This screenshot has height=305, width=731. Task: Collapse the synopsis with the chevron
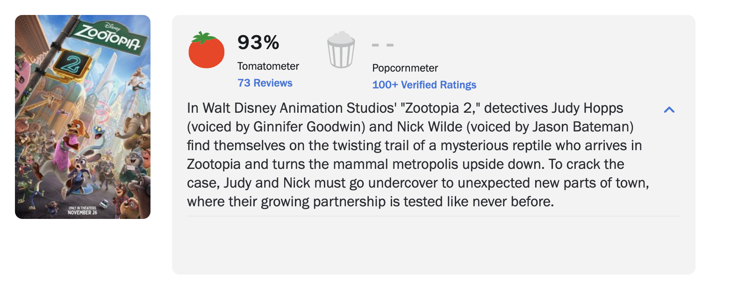coord(669,110)
